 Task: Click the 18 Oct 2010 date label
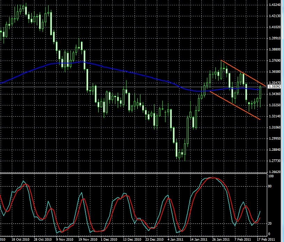(x=20, y=239)
